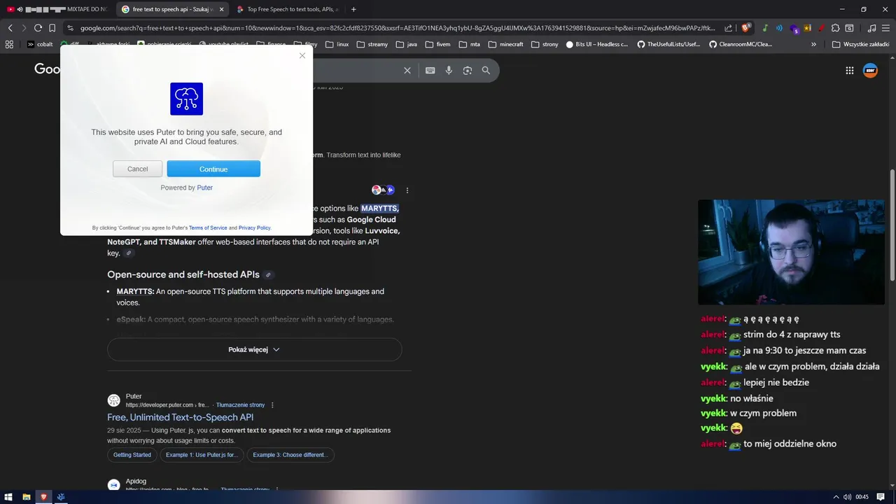Viewport: 896px width, 504px height.
Task: Toggle the browser sidebar panel
Action: tap(849, 28)
